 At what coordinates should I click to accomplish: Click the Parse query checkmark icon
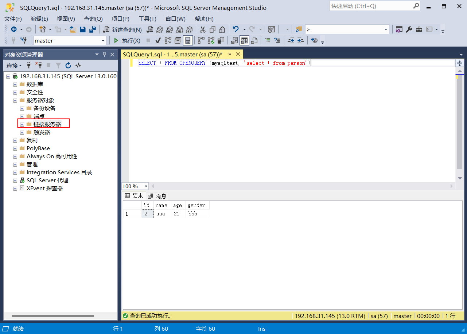tap(158, 40)
